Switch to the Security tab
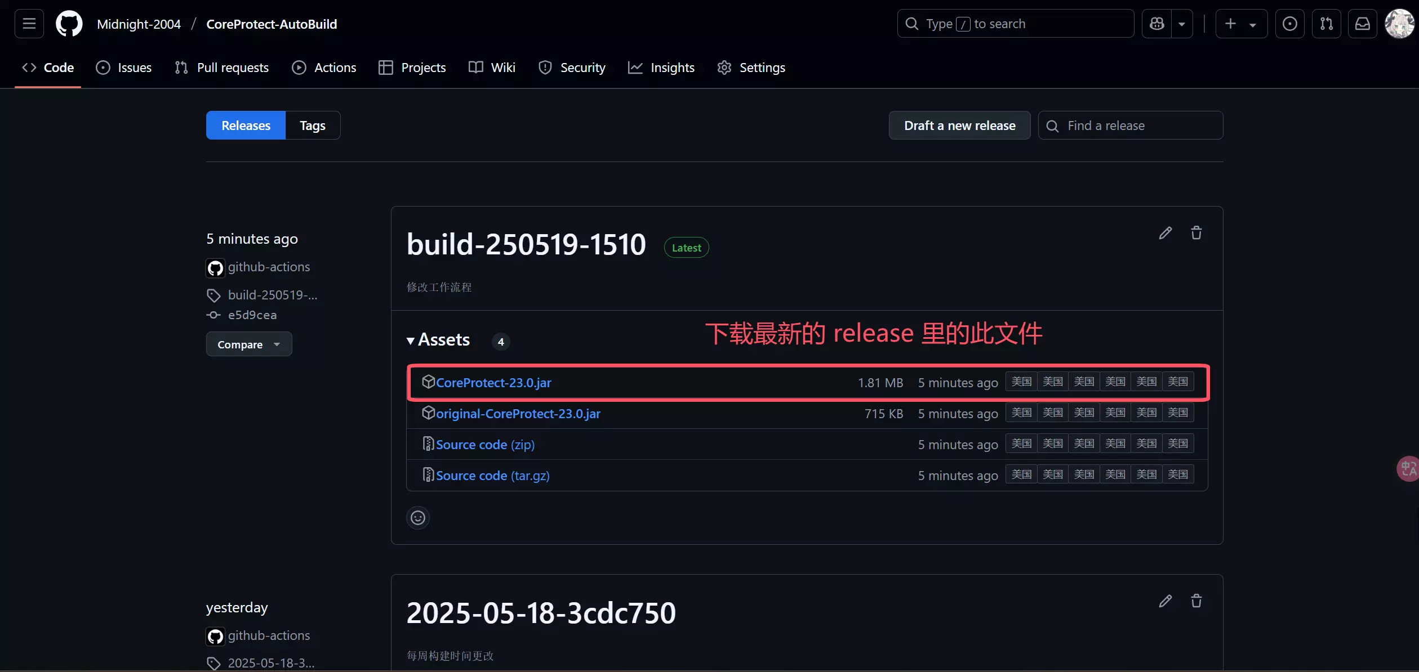Image resolution: width=1419 pixels, height=672 pixels. (x=572, y=68)
